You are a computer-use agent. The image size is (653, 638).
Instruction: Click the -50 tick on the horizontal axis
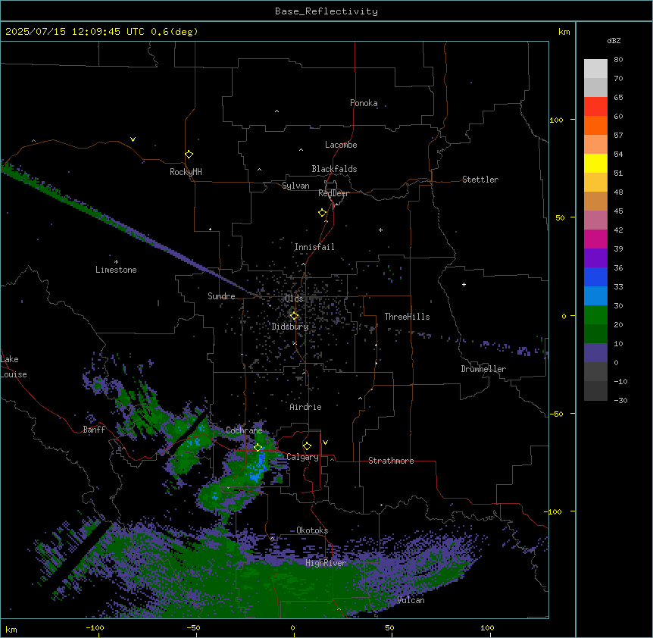[193, 627]
